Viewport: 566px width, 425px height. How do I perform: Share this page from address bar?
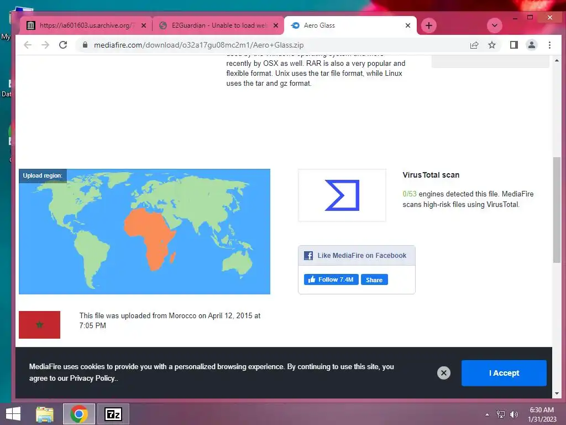pos(474,45)
